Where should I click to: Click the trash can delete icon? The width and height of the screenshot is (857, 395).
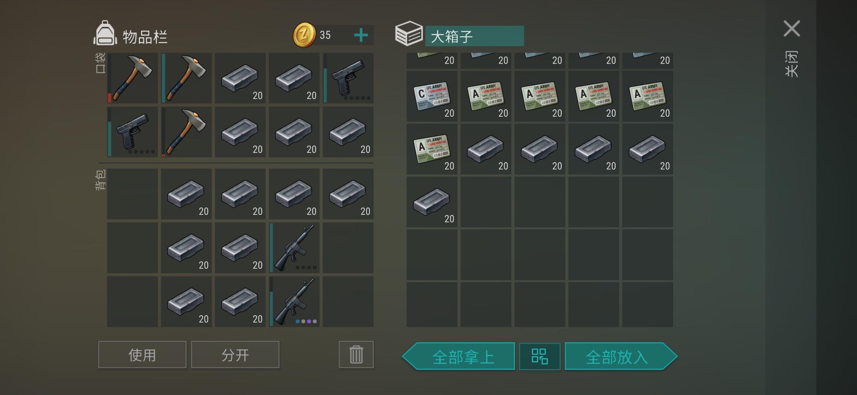click(x=356, y=354)
